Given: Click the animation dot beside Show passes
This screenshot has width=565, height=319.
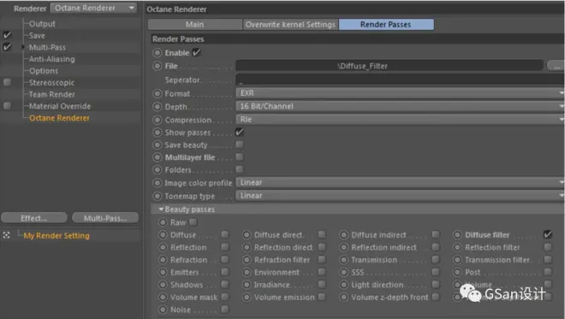Looking at the screenshot, I should [158, 133].
